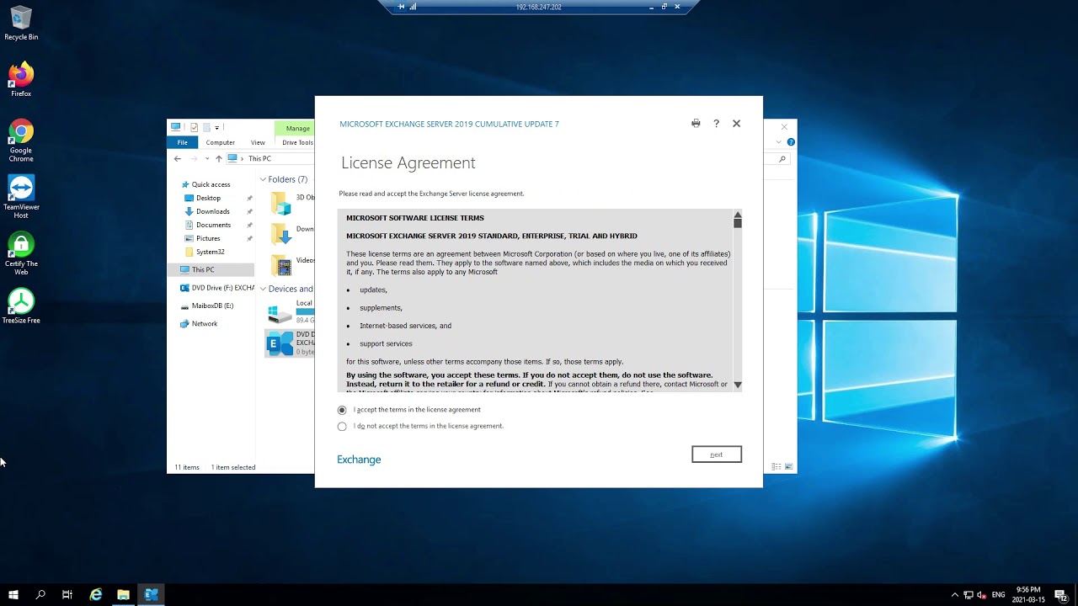Screen dimensions: 1078x606
Task: Select DVD Drive Exchange icon in Explorer
Action: [x=280, y=343]
